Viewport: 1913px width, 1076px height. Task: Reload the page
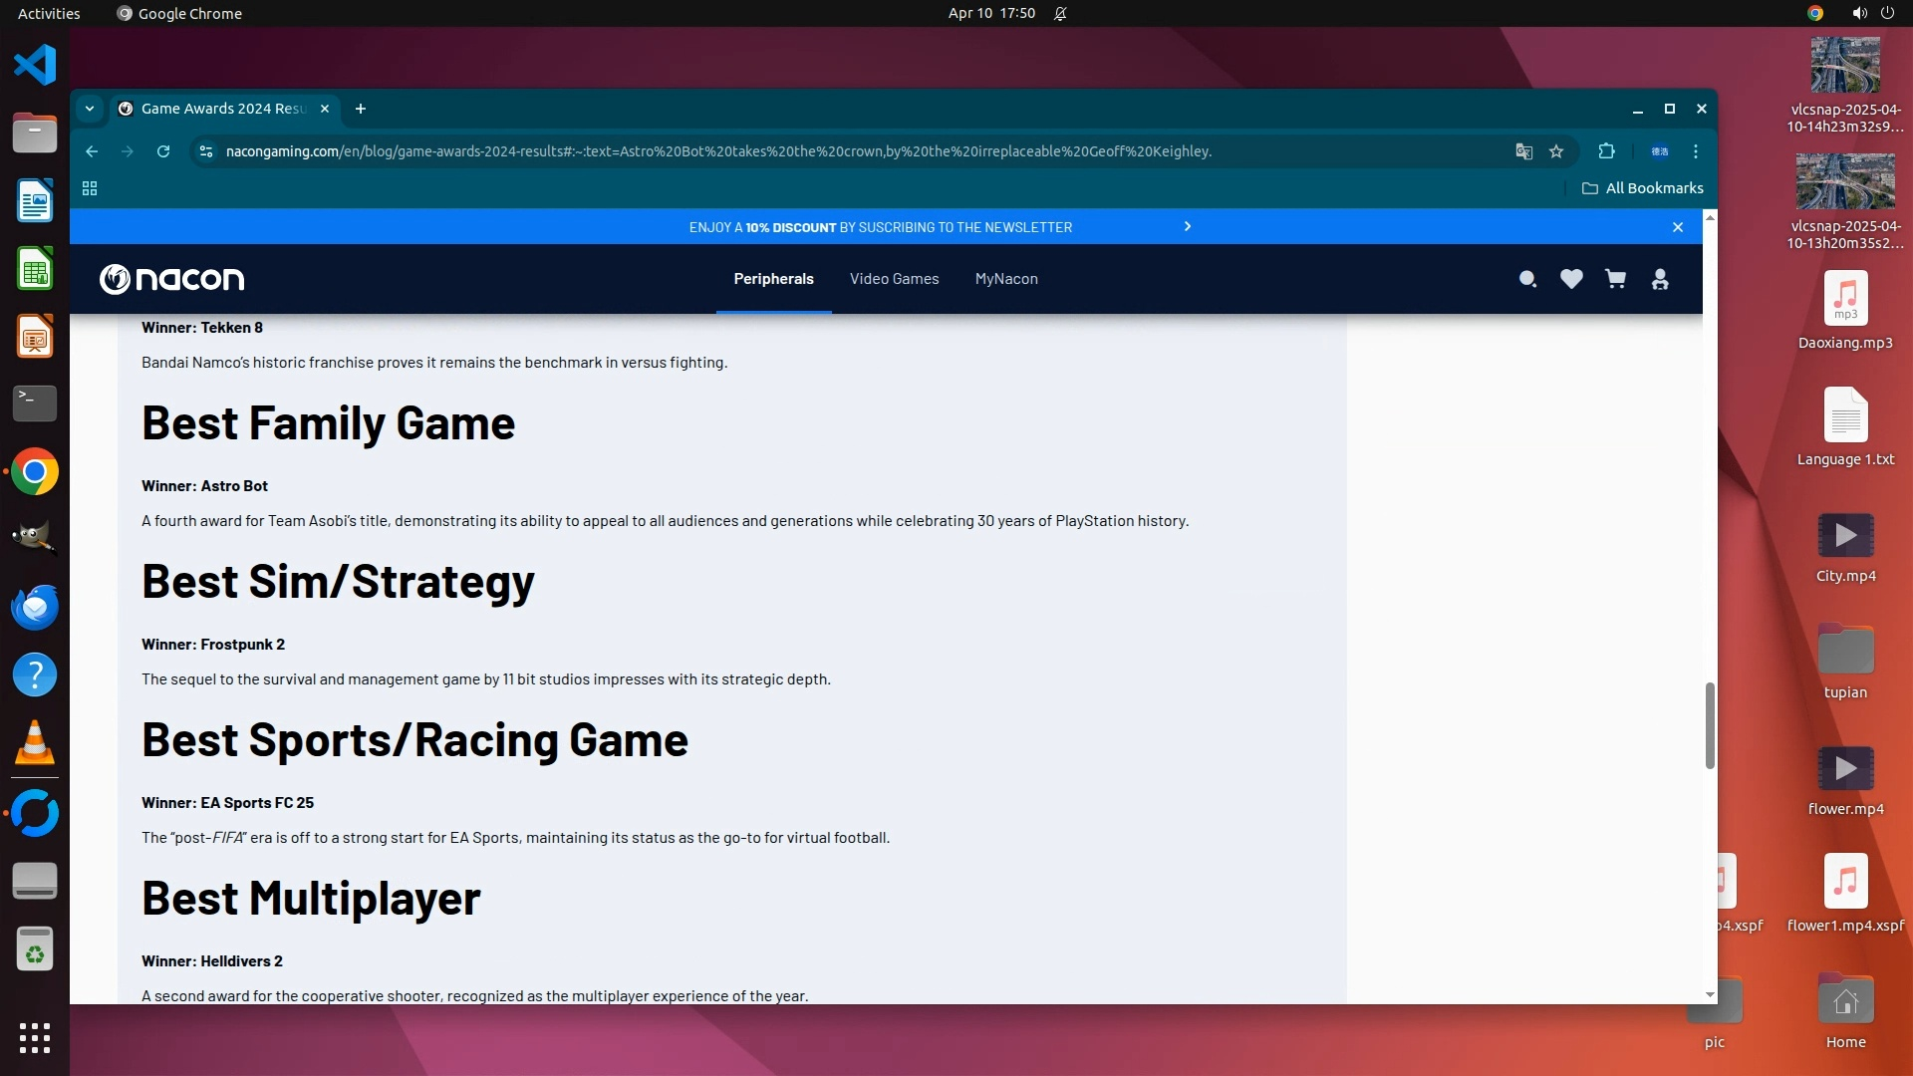163,151
